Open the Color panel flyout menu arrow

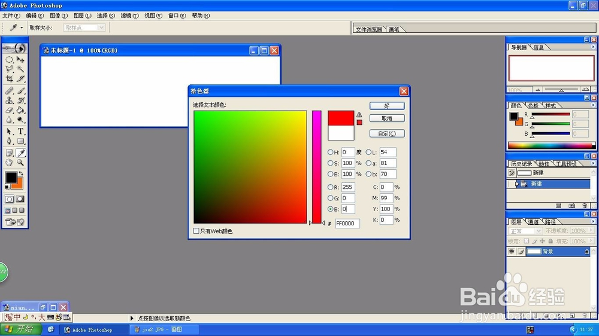tap(593, 105)
